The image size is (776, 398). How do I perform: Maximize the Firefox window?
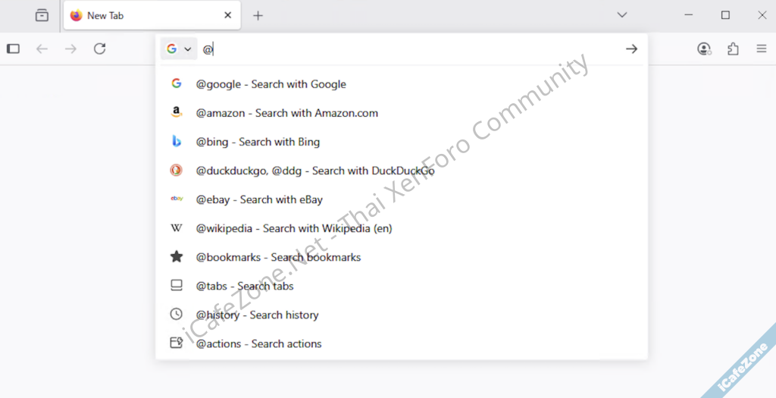tap(725, 15)
